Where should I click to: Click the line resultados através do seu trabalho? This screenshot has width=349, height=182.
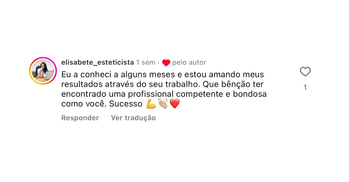tap(130, 84)
